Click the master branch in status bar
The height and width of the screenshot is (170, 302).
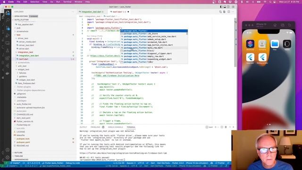pyautogui.click(x=15, y=163)
